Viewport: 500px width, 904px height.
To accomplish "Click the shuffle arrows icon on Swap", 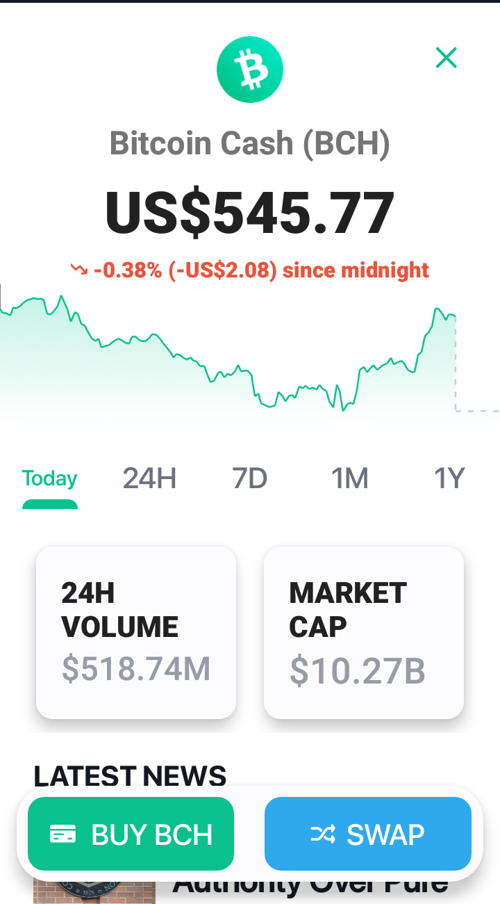I will 323,834.
